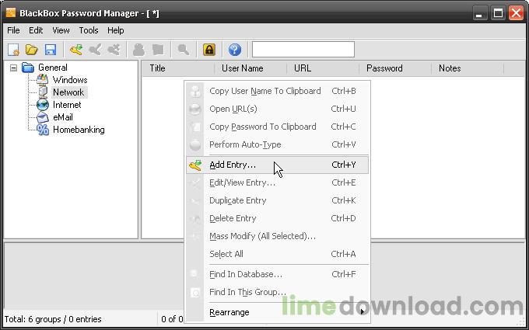Sort by the Notes column header
Viewport: 529px width, 330px height.
tap(468, 68)
